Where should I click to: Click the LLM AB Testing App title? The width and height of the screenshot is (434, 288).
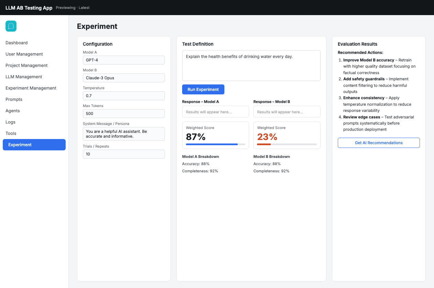tap(29, 8)
